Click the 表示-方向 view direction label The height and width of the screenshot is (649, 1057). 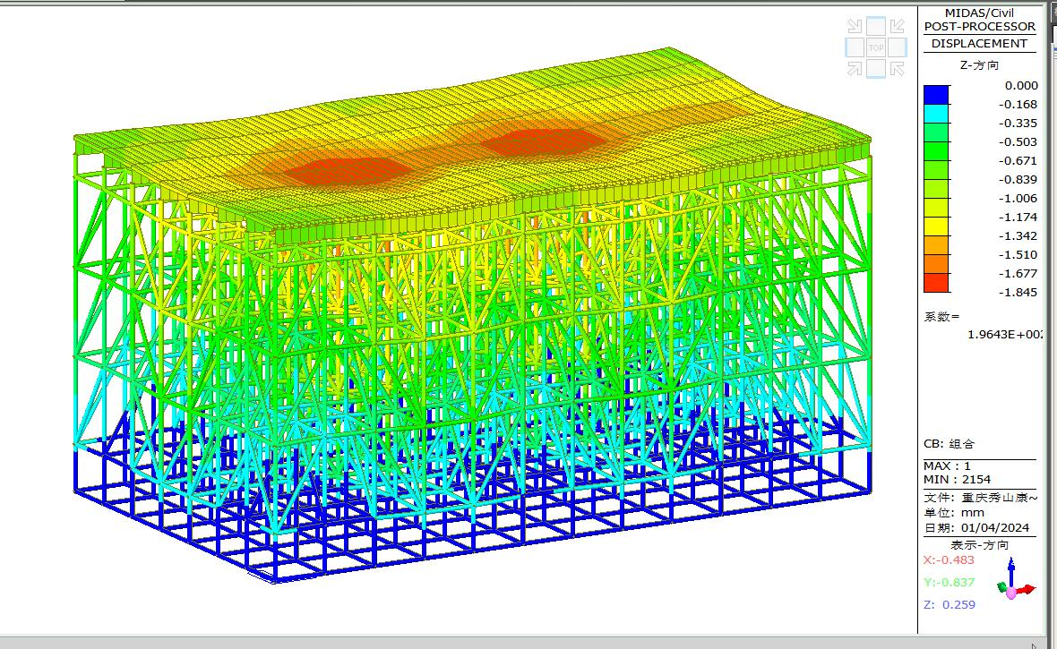coord(979,545)
